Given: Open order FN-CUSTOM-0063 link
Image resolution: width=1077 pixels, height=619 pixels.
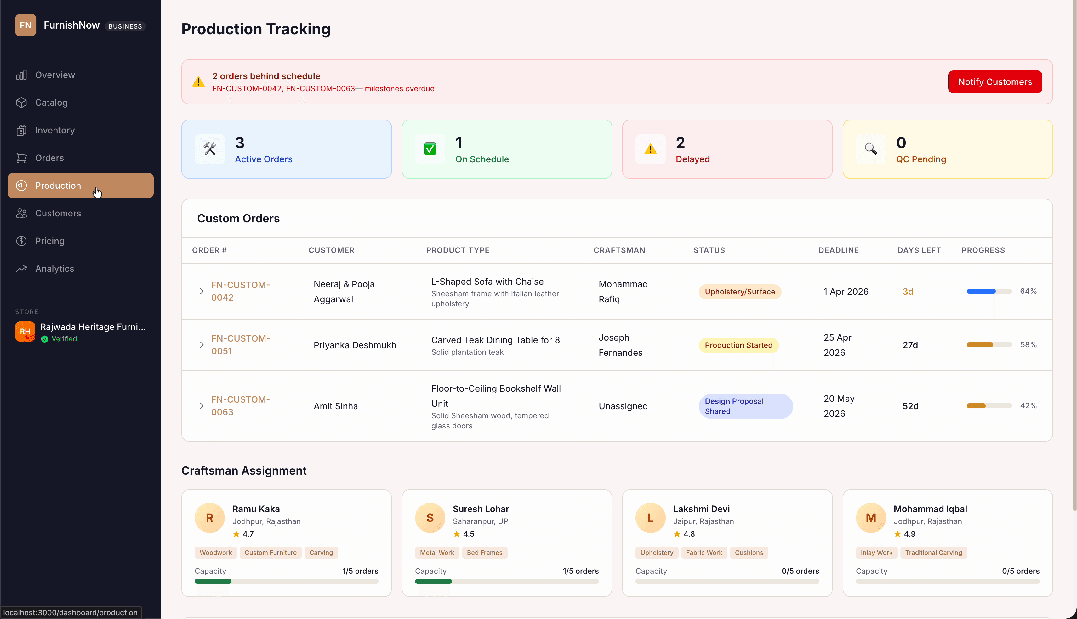Looking at the screenshot, I should coord(240,405).
